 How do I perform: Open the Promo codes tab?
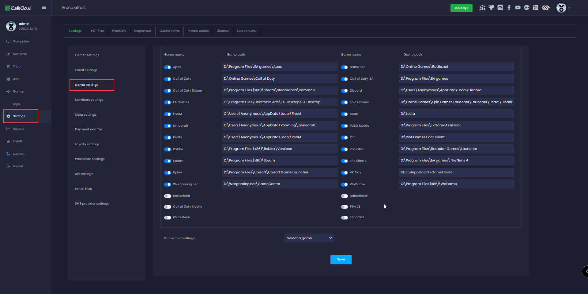pyautogui.click(x=198, y=31)
